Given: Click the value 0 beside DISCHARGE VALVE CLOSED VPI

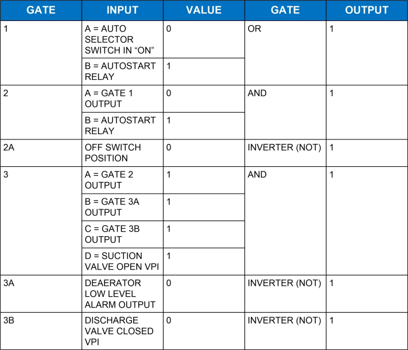Looking at the screenshot, I should coord(169,320).
